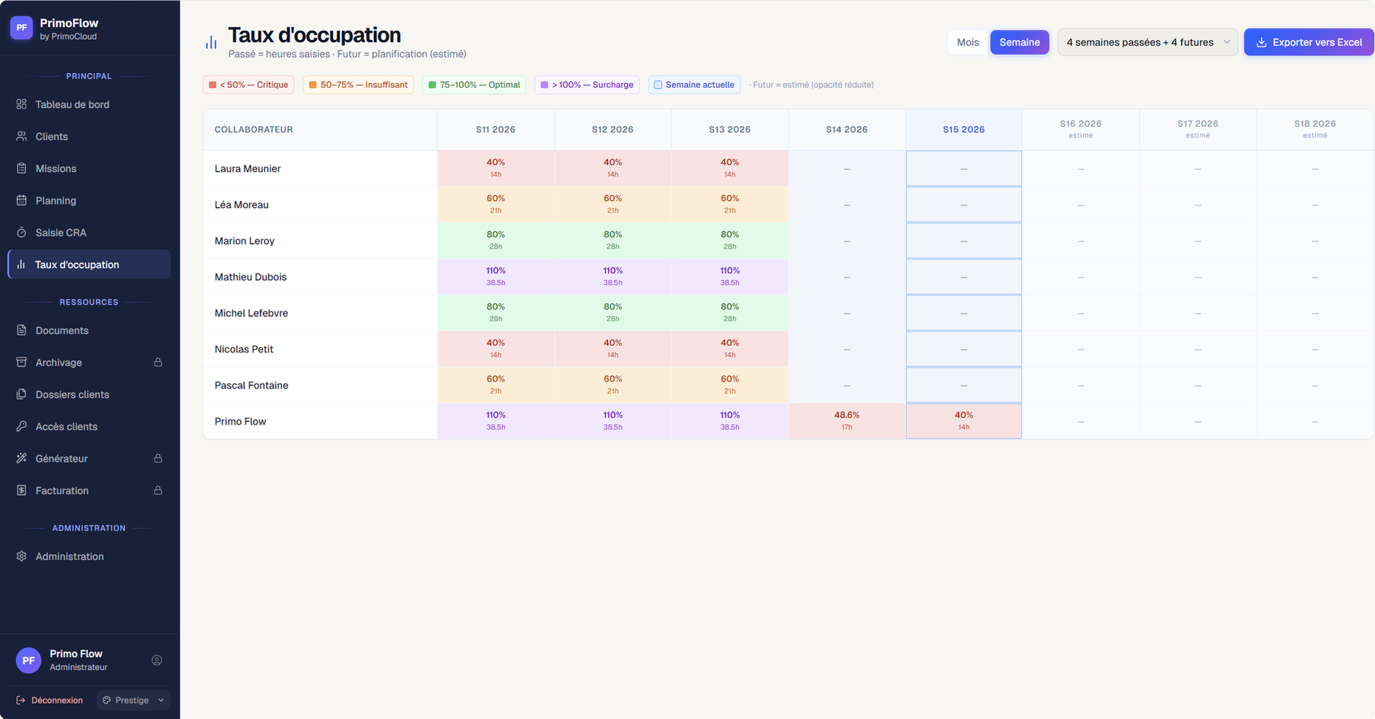Click the green Optimal legend swatch

click(x=432, y=85)
